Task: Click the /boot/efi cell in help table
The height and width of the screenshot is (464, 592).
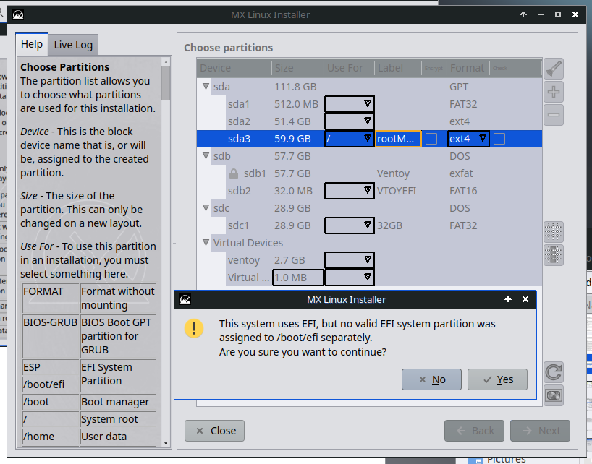Action: (x=51, y=384)
